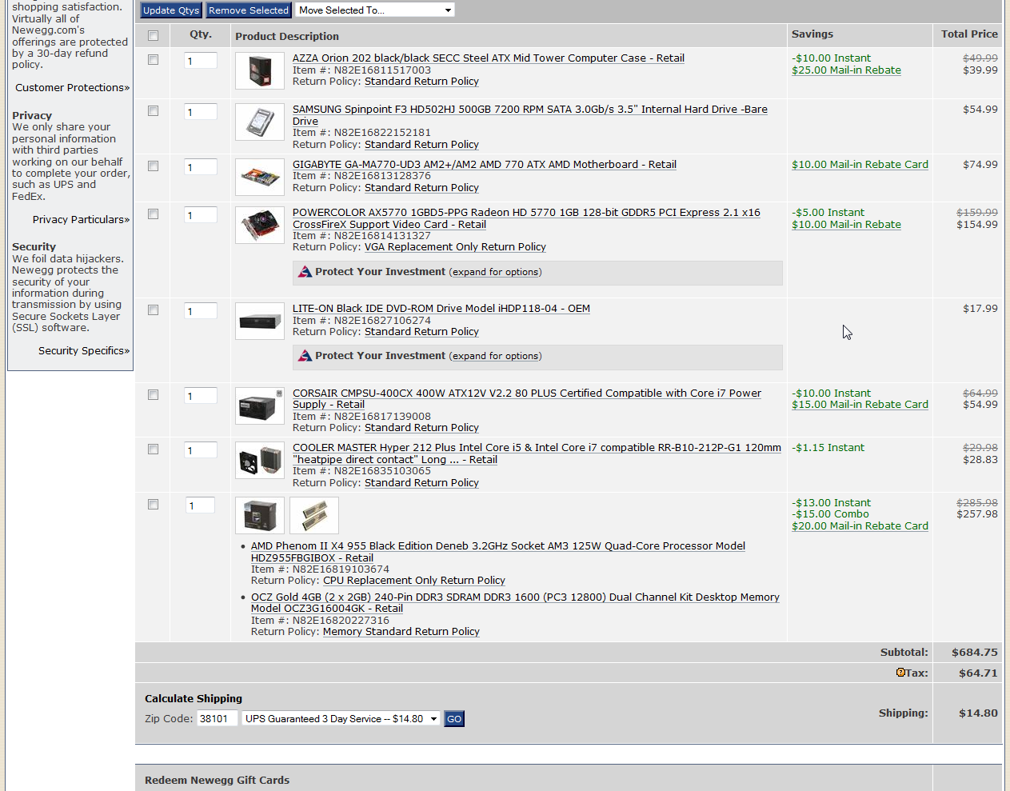Check the select-all checkbox in header
Viewport: 1010px width, 791px height.
pyautogui.click(x=153, y=35)
